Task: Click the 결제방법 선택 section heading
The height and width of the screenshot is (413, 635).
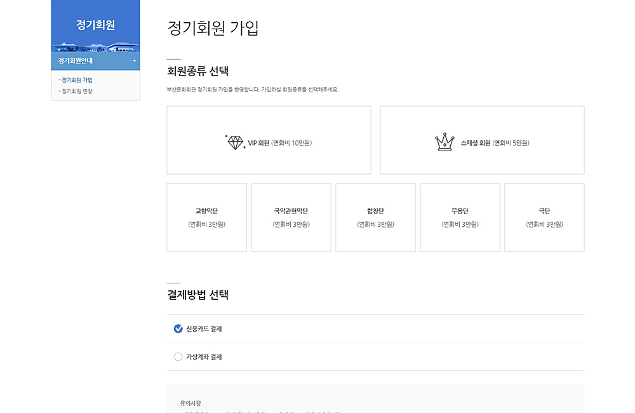Action: pyautogui.click(x=197, y=295)
